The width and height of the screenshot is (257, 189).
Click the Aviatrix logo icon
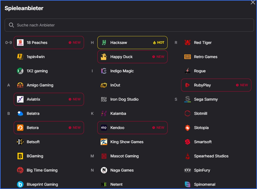pyautogui.click(x=20, y=99)
